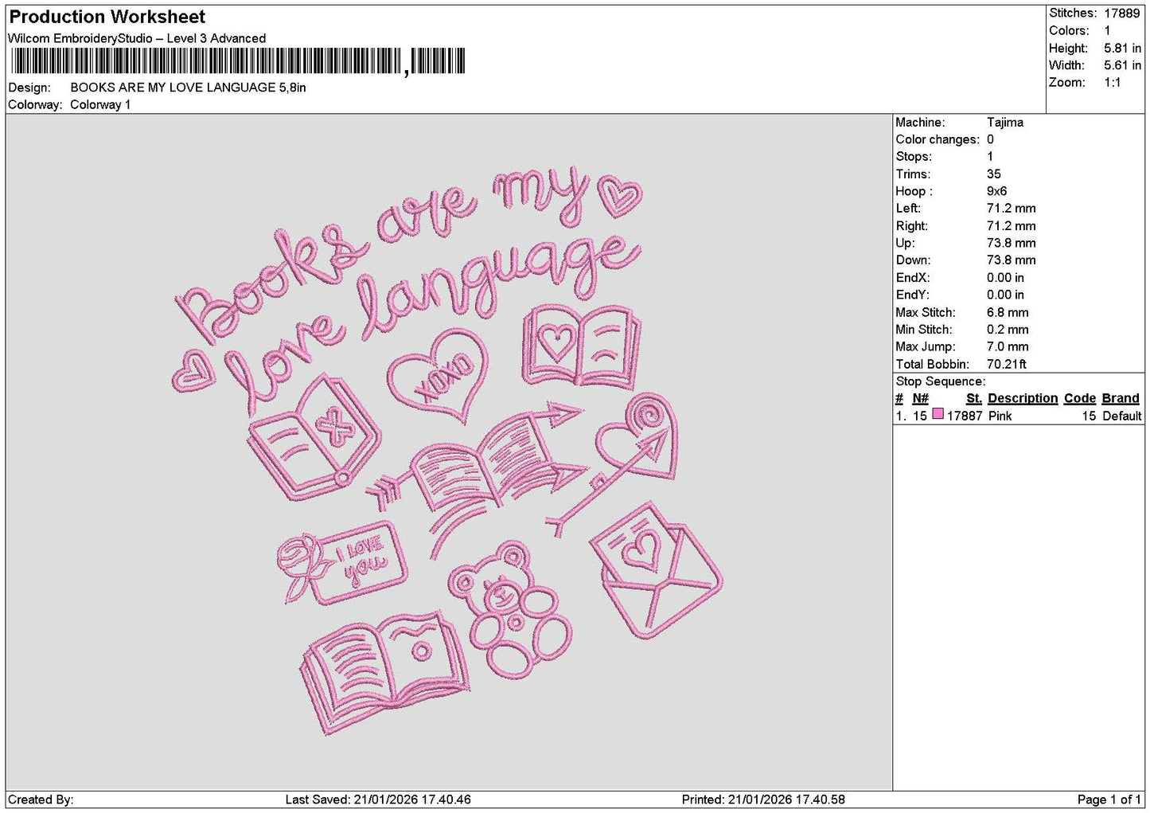Click the 'Design:' label
The height and width of the screenshot is (813, 1150).
coord(29,88)
